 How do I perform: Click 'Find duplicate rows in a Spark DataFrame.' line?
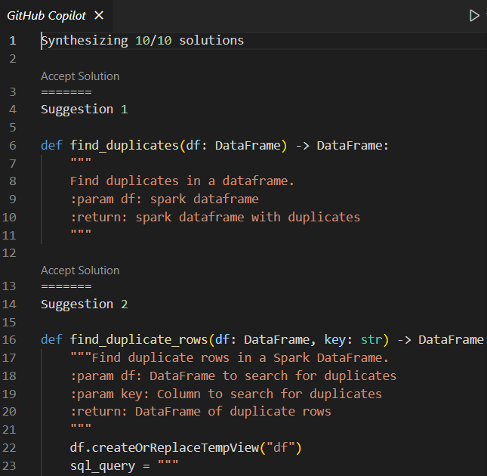230,357
